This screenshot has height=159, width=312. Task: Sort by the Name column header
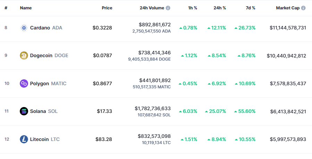click(x=26, y=8)
